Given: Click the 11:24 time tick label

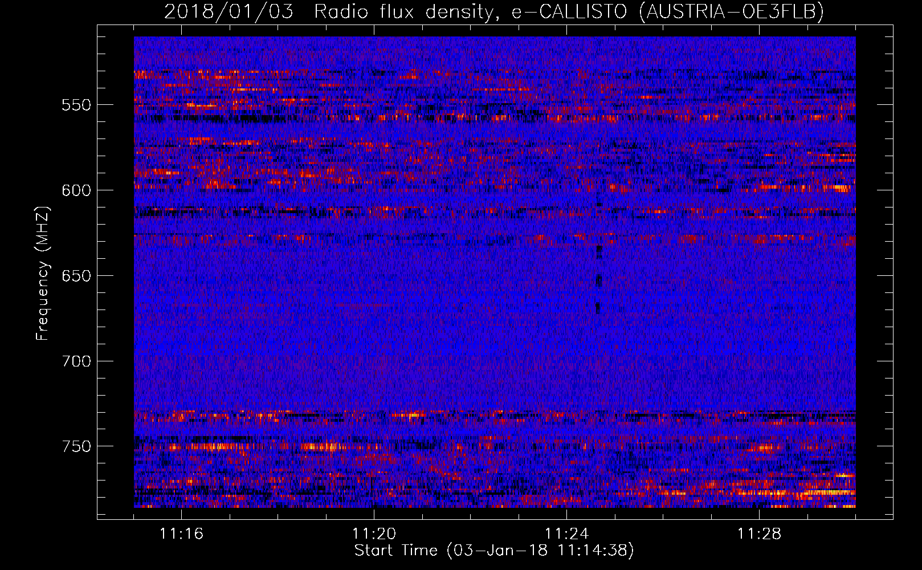Looking at the screenshot, I should 566,534.
